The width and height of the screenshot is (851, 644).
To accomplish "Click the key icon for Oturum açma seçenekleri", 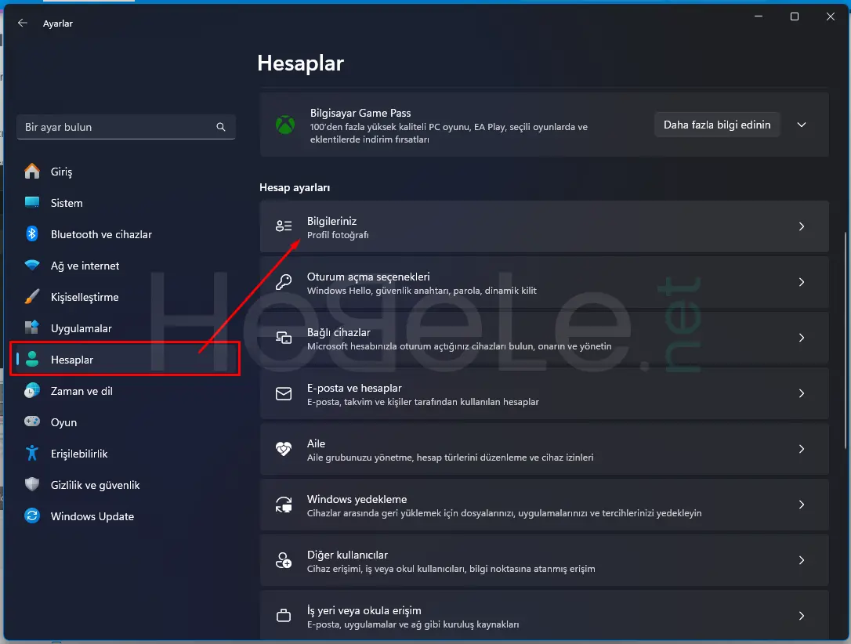I will coord(284,282).
